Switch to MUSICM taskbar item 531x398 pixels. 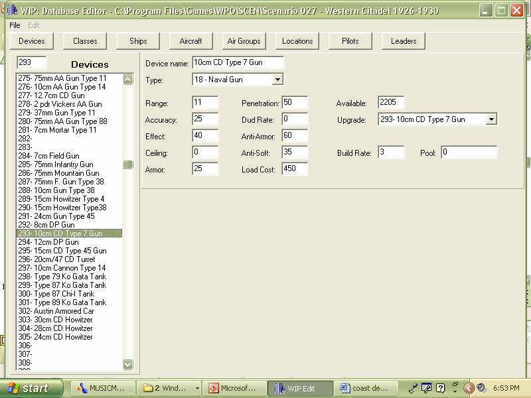click(x=103, y=388)
